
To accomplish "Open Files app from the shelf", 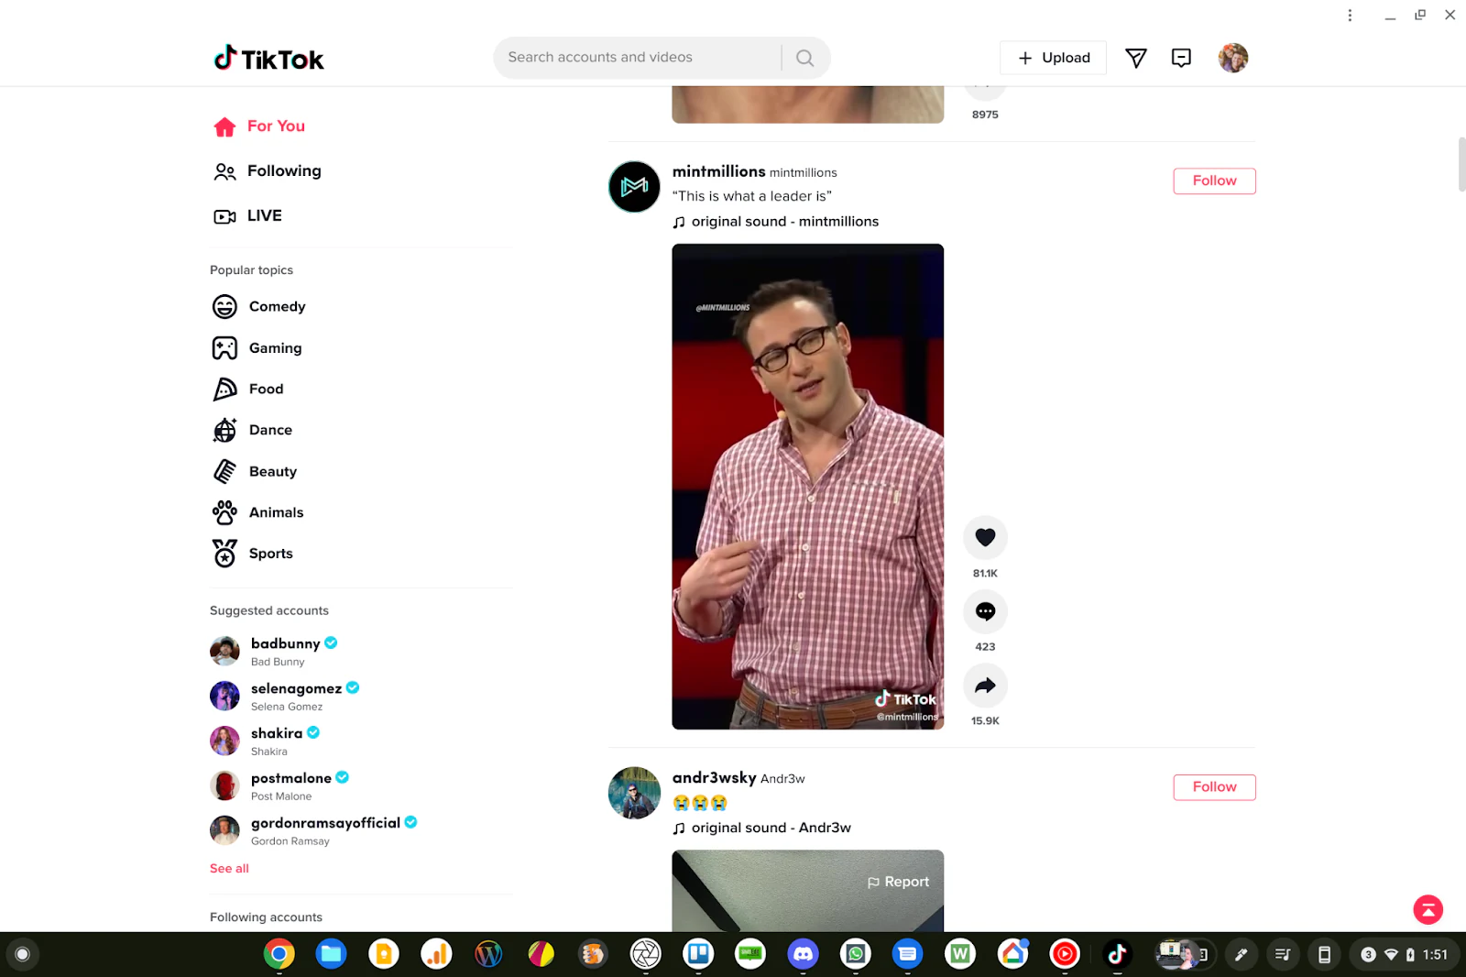I will click(331, 954).
